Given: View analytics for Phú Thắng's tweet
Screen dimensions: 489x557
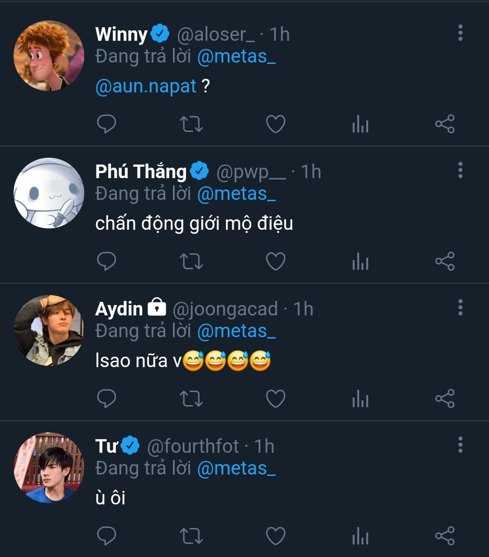Looking at the screenshot, I should pos(360,262).
